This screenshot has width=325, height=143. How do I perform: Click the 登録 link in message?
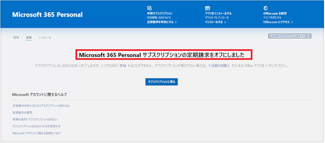click(x=123, y=66)
